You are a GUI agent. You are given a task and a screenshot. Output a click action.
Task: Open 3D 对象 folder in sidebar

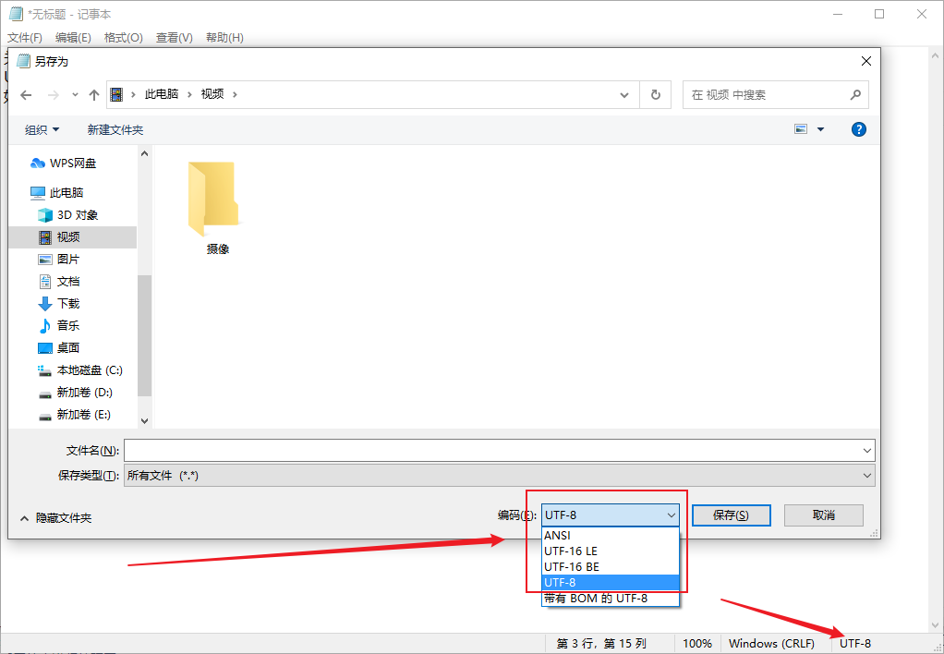click(x=68, y=215)
